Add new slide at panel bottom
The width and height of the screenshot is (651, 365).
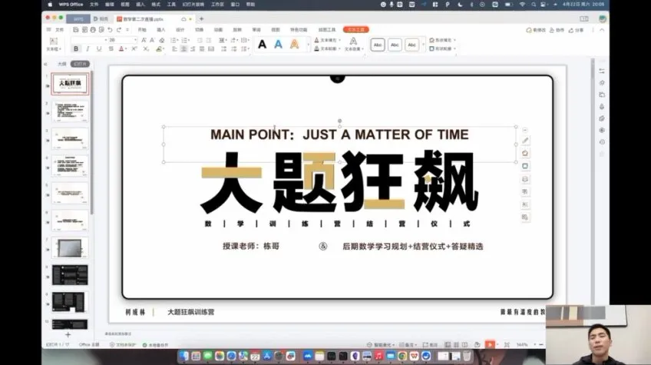click(68, 335)
